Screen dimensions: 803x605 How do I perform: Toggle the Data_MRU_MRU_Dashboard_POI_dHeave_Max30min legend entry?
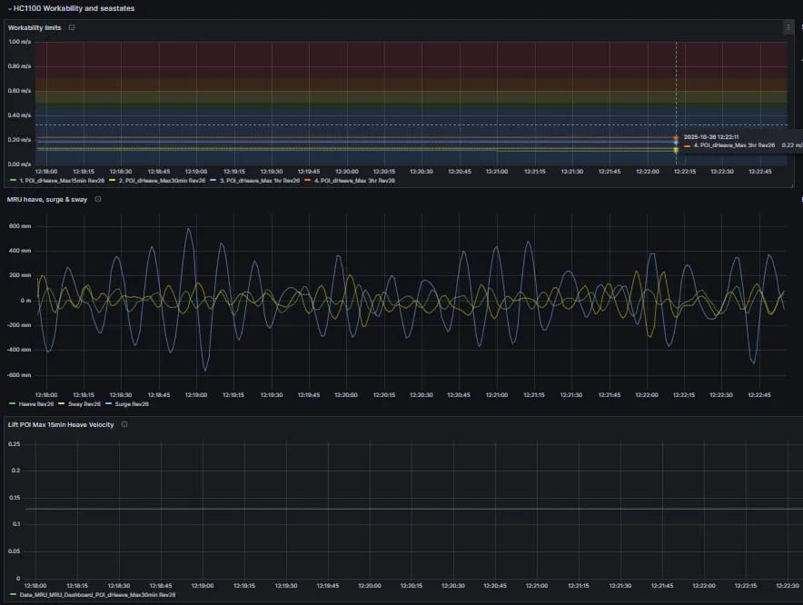pos(95,595)
